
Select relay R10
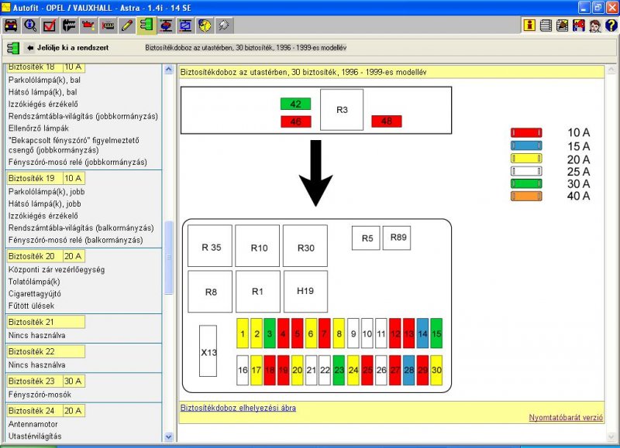tap(257, 246)
